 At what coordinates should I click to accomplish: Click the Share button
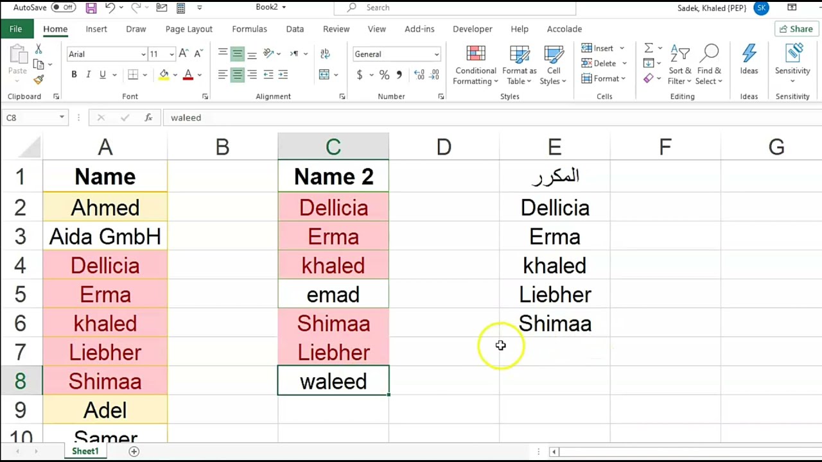(x=798, y=29)
